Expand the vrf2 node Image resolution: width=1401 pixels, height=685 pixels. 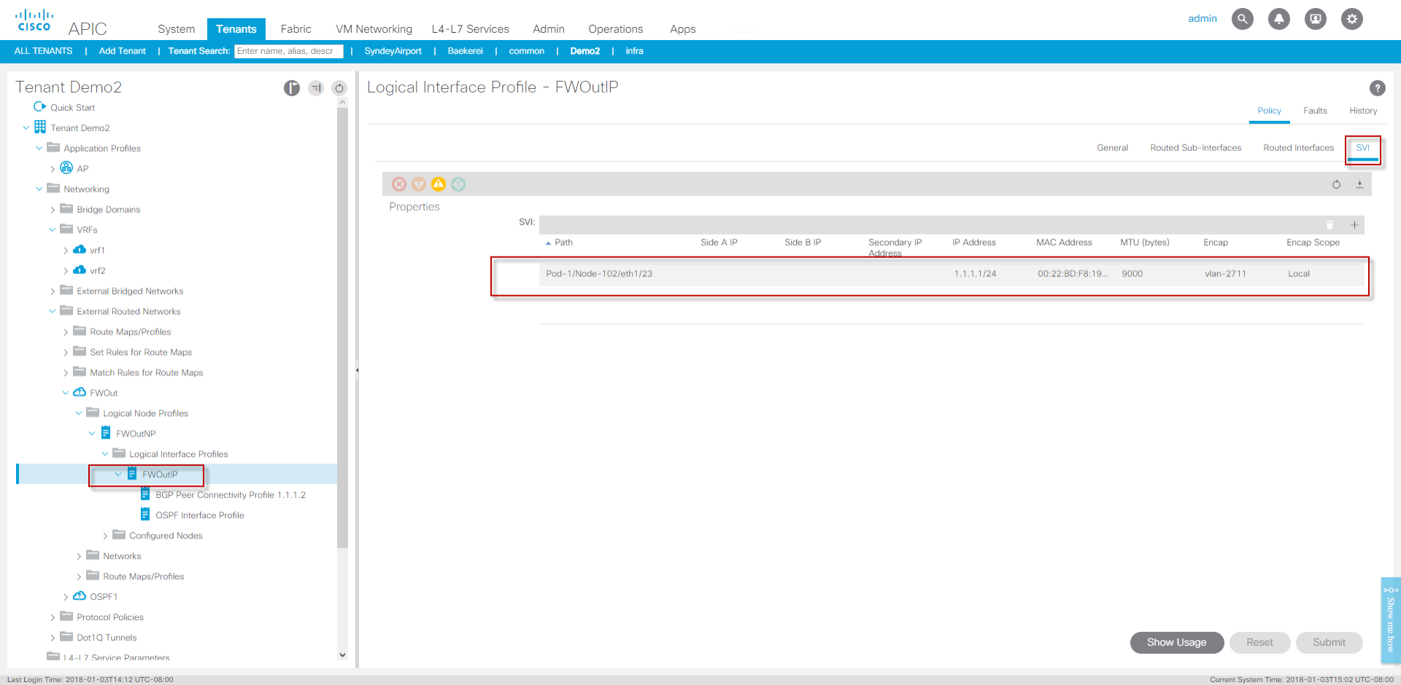tap(66, 271)
